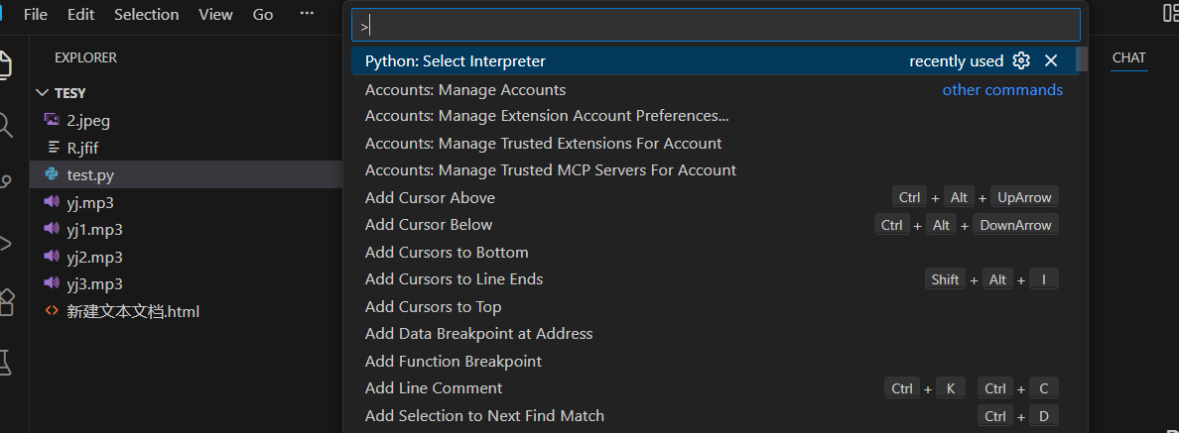The image size is (1179, 433).
Task: Open the Selection menu
Action: tap(146, 15)
